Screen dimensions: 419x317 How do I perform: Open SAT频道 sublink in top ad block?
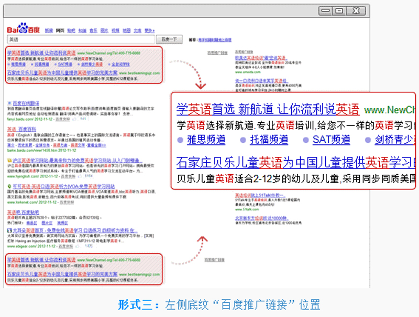pos(65,64)
